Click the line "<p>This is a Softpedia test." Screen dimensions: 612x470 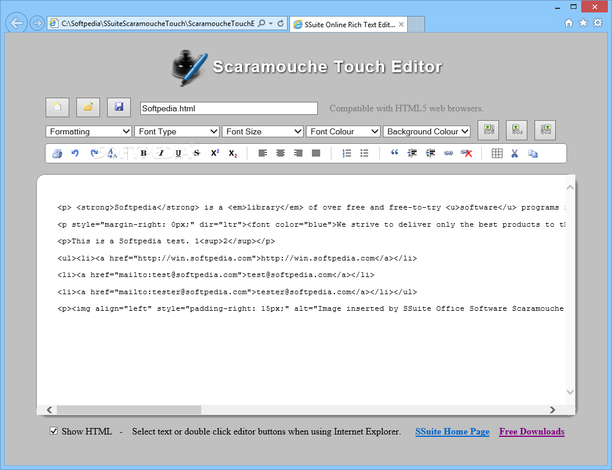pyautogui.click(x=166, y=242)
